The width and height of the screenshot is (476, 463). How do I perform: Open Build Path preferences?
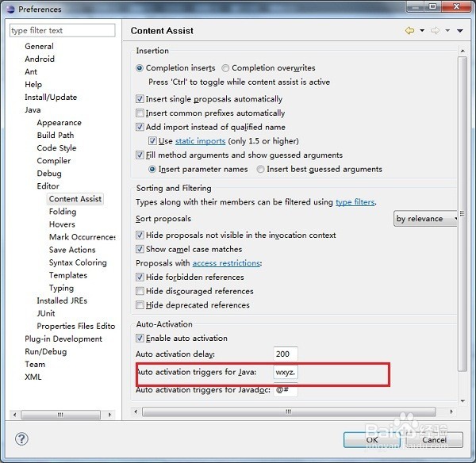point(56,135)
